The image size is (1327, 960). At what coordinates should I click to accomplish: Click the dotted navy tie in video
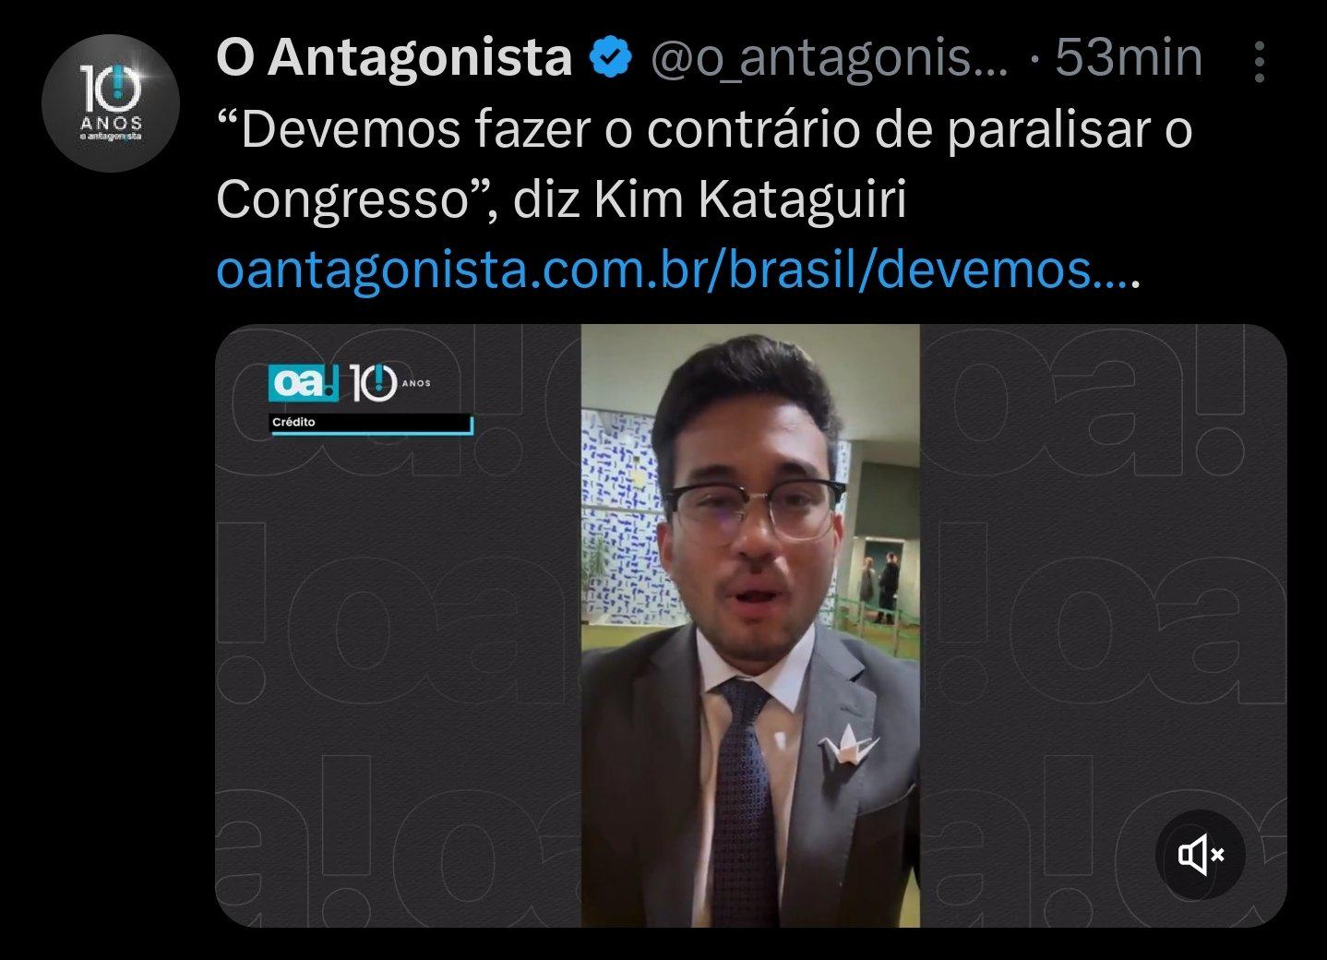coord(744,794)
